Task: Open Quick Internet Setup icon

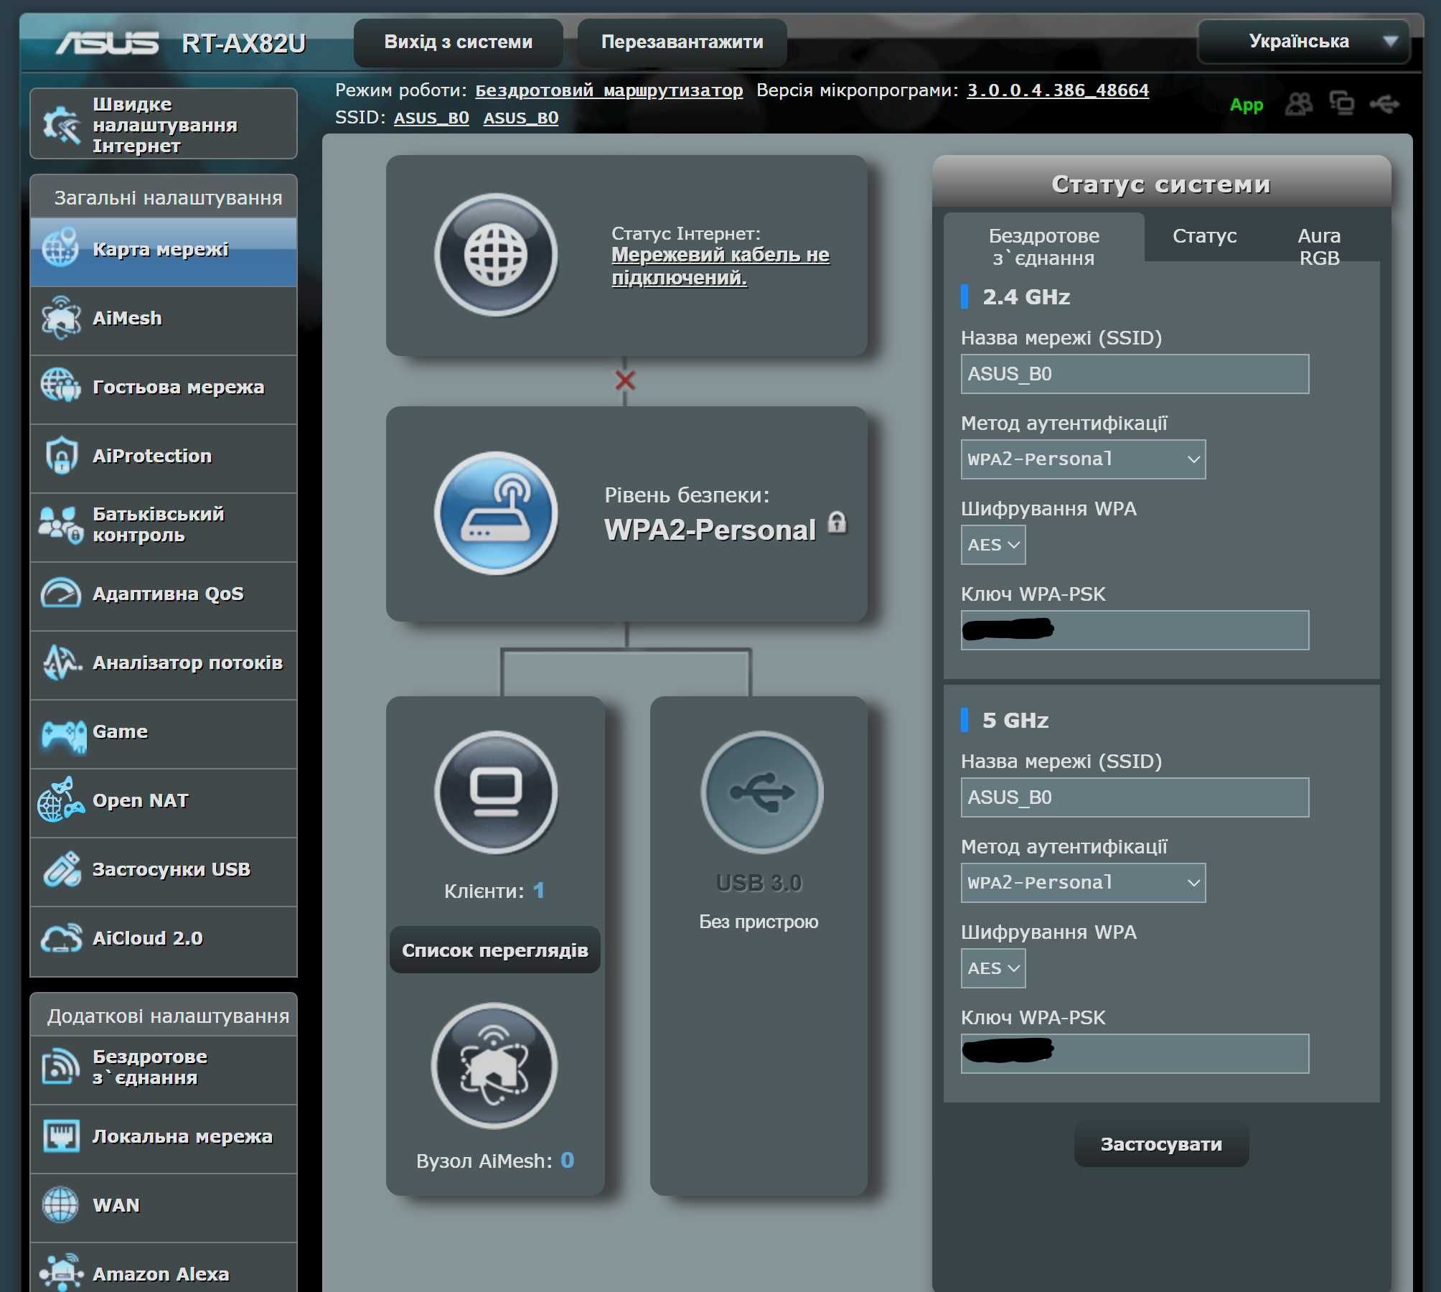Action: 61,124
